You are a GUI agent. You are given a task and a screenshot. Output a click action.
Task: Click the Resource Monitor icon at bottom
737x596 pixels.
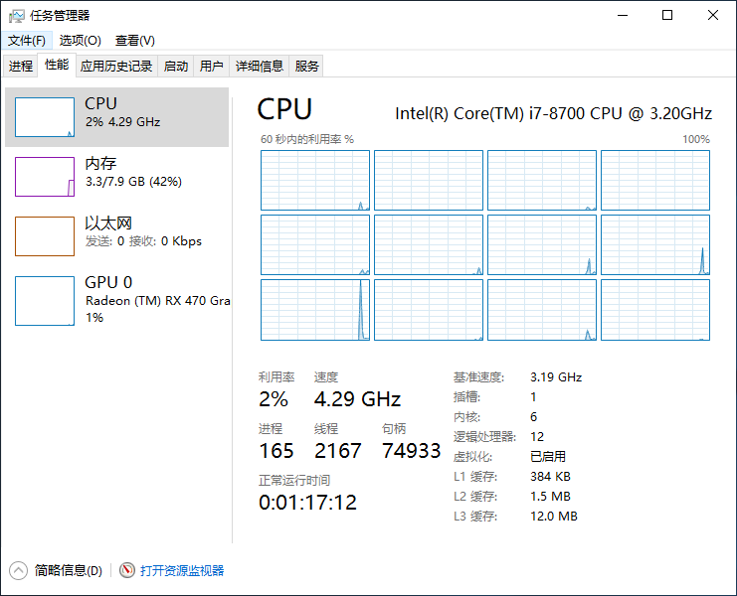126,570
